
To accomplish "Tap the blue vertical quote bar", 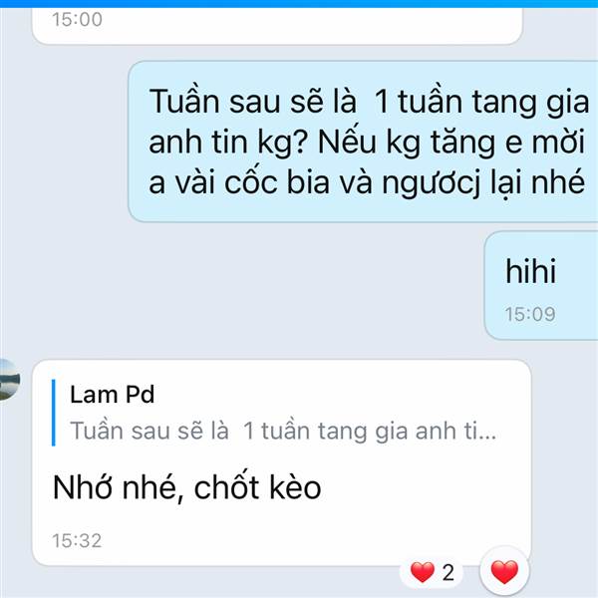I will (54, 413).
